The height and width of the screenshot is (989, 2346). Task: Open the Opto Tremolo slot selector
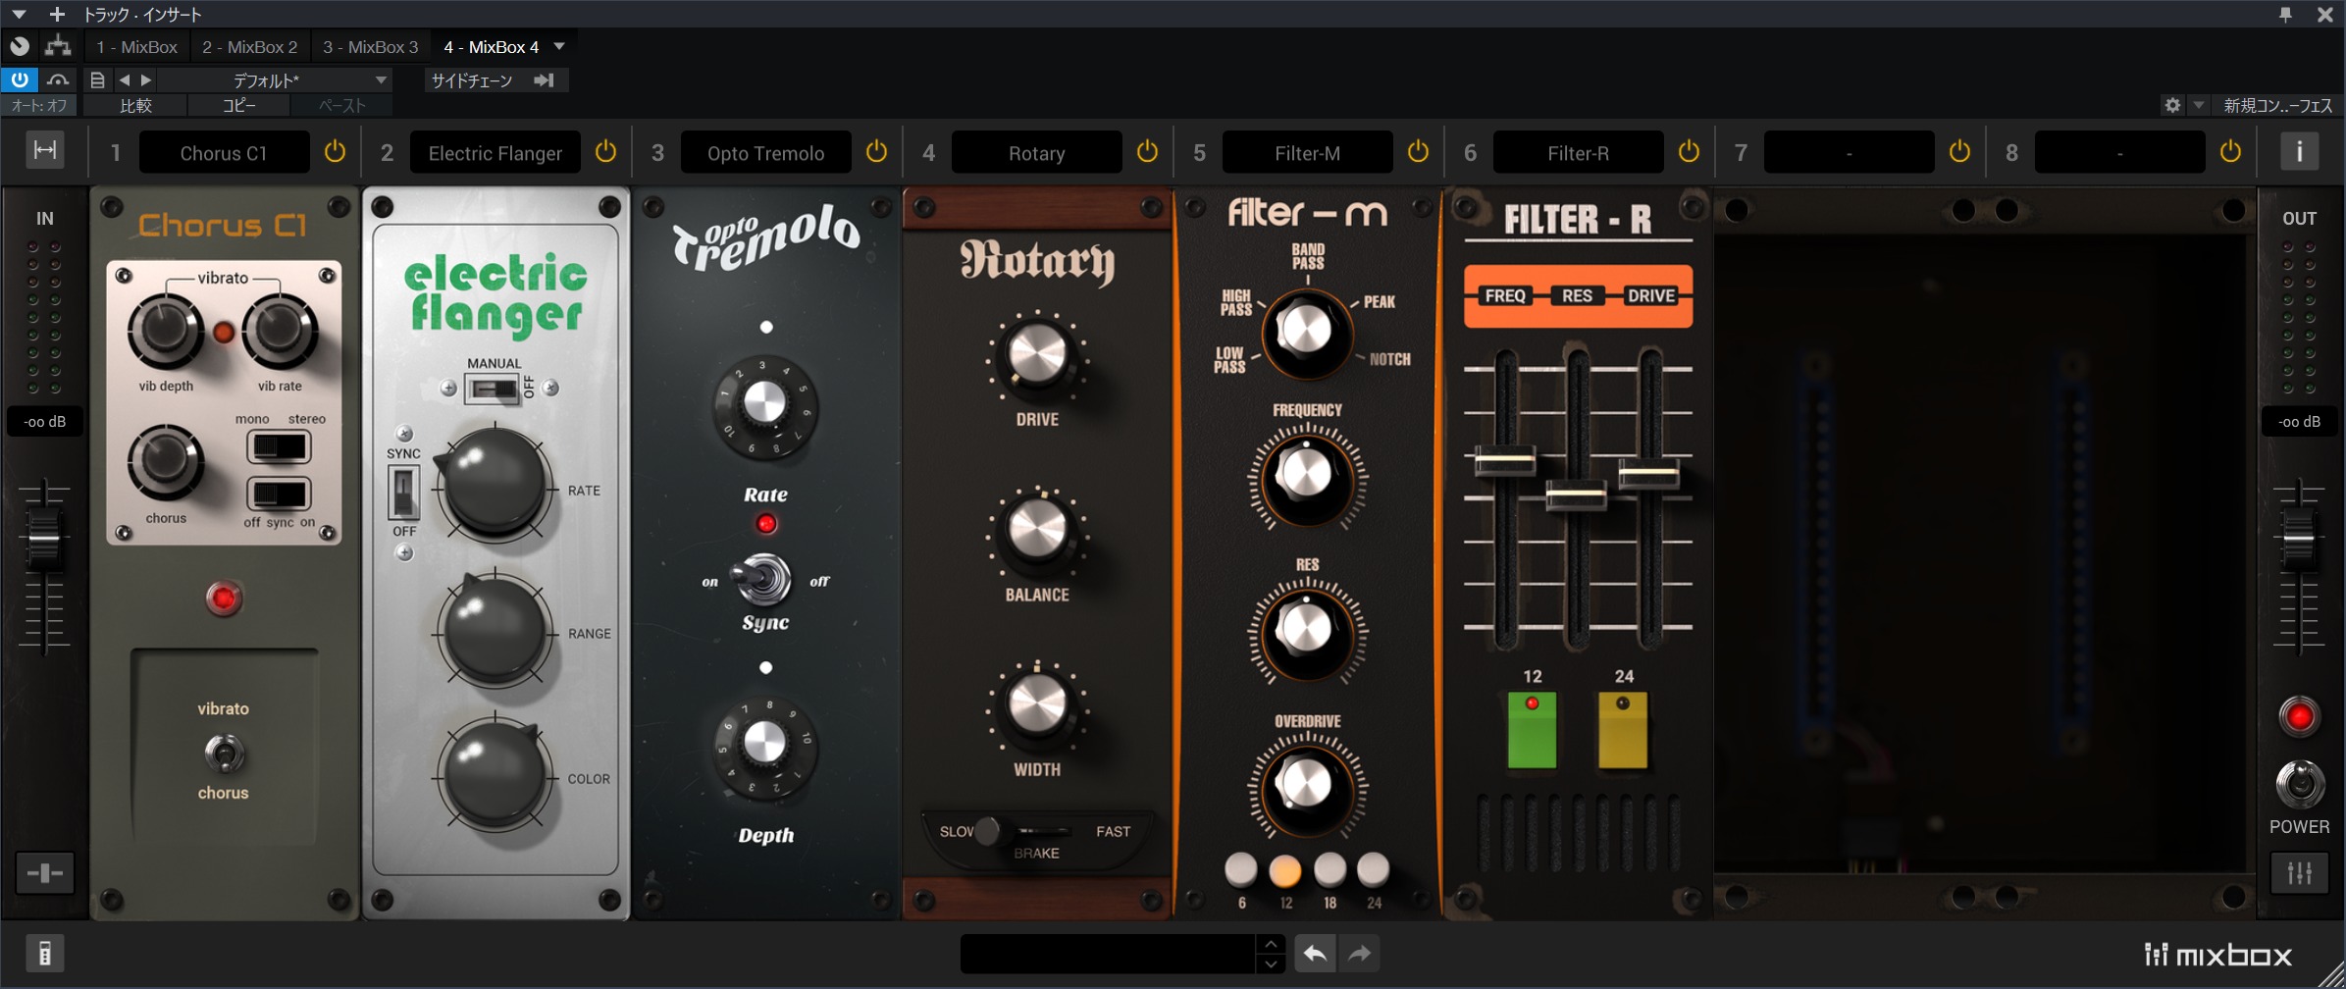(x=765, y=152)
